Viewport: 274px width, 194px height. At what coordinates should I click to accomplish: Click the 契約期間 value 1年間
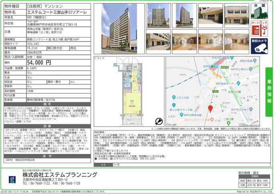(x=30, y=91)
